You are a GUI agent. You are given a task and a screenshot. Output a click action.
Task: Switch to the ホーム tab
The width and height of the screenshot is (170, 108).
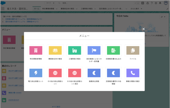pos(37,9)
